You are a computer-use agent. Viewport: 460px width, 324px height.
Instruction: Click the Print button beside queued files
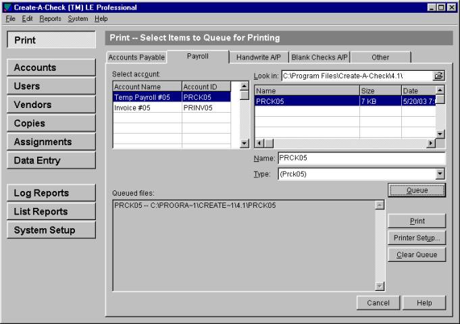tap(417, 221)
